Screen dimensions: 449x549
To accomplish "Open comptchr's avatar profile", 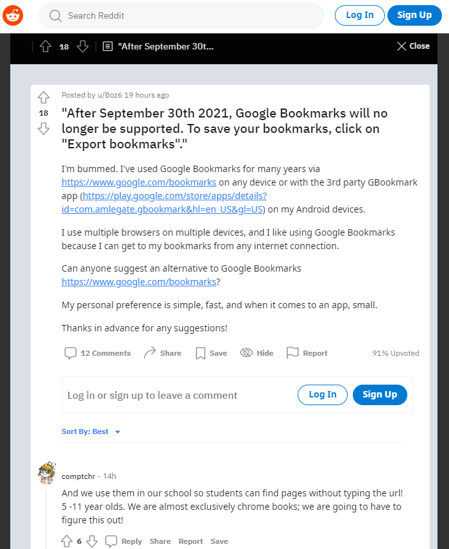I will coord(47,474).
